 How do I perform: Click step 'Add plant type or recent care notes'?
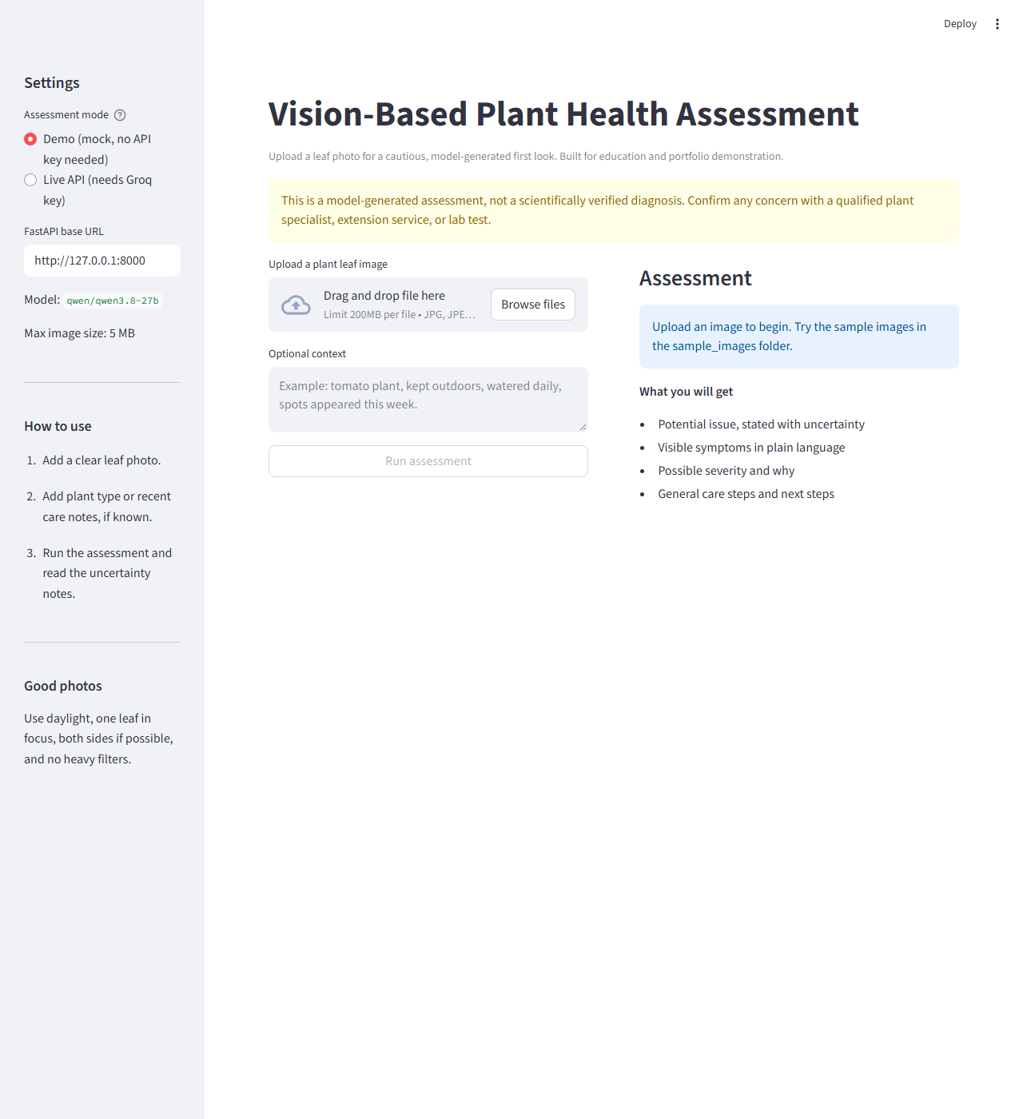pyautogui.click(x=107, y=507)
